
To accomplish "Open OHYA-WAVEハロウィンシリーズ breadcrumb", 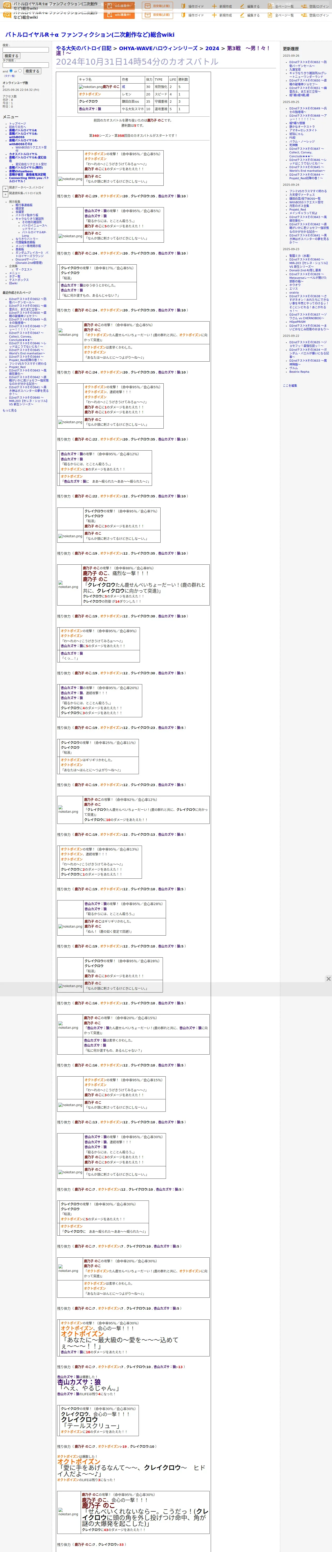I will coord(158,48).
